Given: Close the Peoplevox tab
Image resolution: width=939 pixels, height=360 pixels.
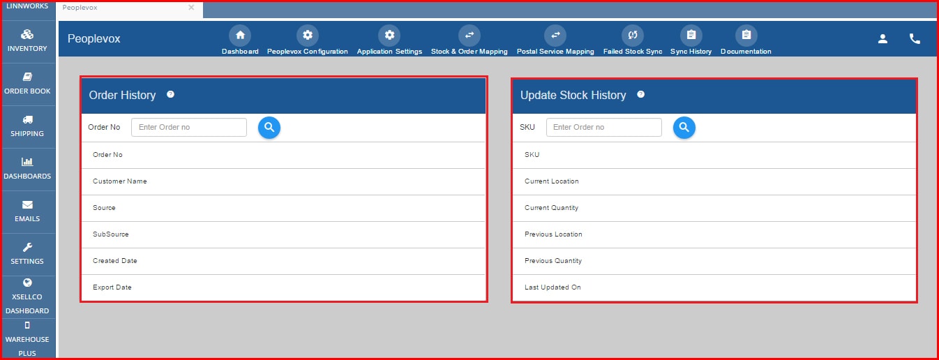Looking at the screenshot, I should 191,7.
